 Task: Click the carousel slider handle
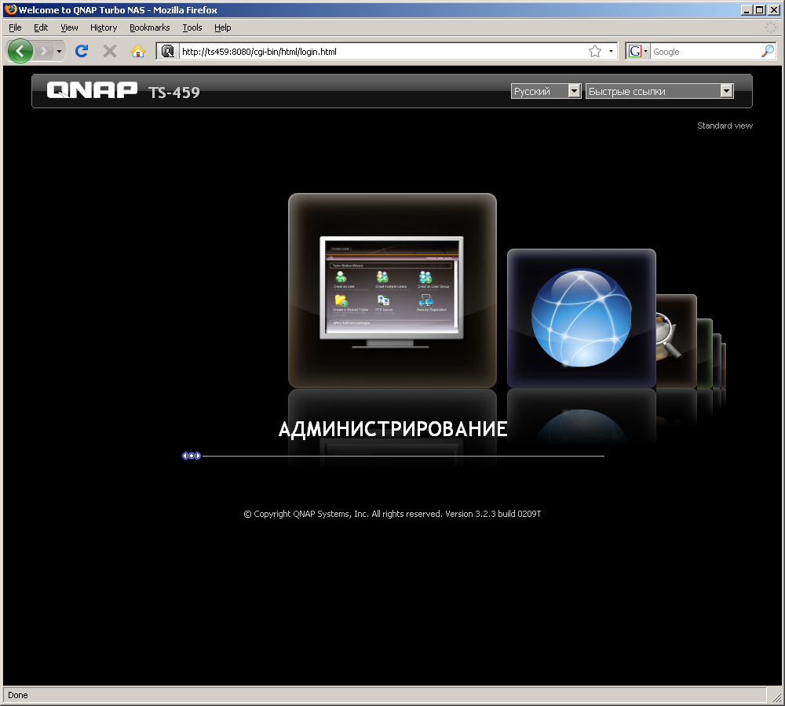point(192,456)
